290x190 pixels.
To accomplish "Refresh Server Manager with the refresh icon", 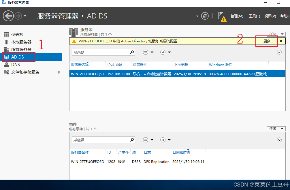I will 205,16.
